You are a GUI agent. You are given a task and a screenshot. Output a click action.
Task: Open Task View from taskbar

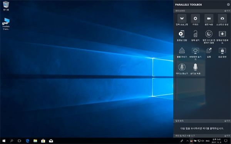19,141
